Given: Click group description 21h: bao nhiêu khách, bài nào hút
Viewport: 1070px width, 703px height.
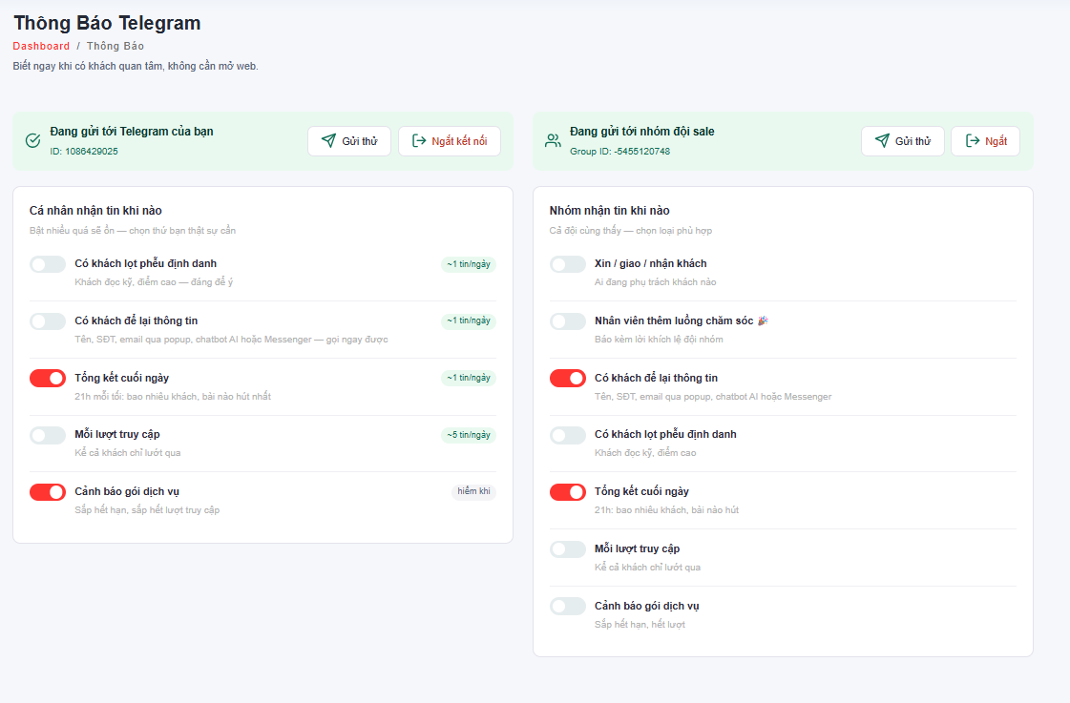Looking at the screenshot, I should 666,510.
